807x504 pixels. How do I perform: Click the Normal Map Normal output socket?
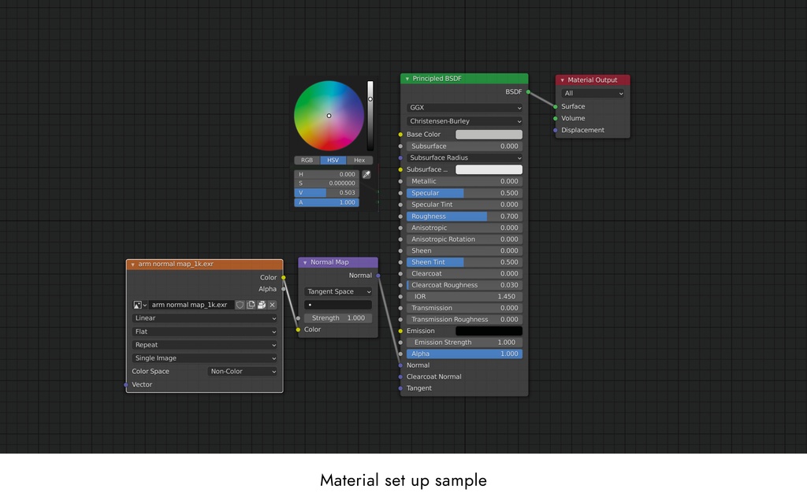pos(378,276)
